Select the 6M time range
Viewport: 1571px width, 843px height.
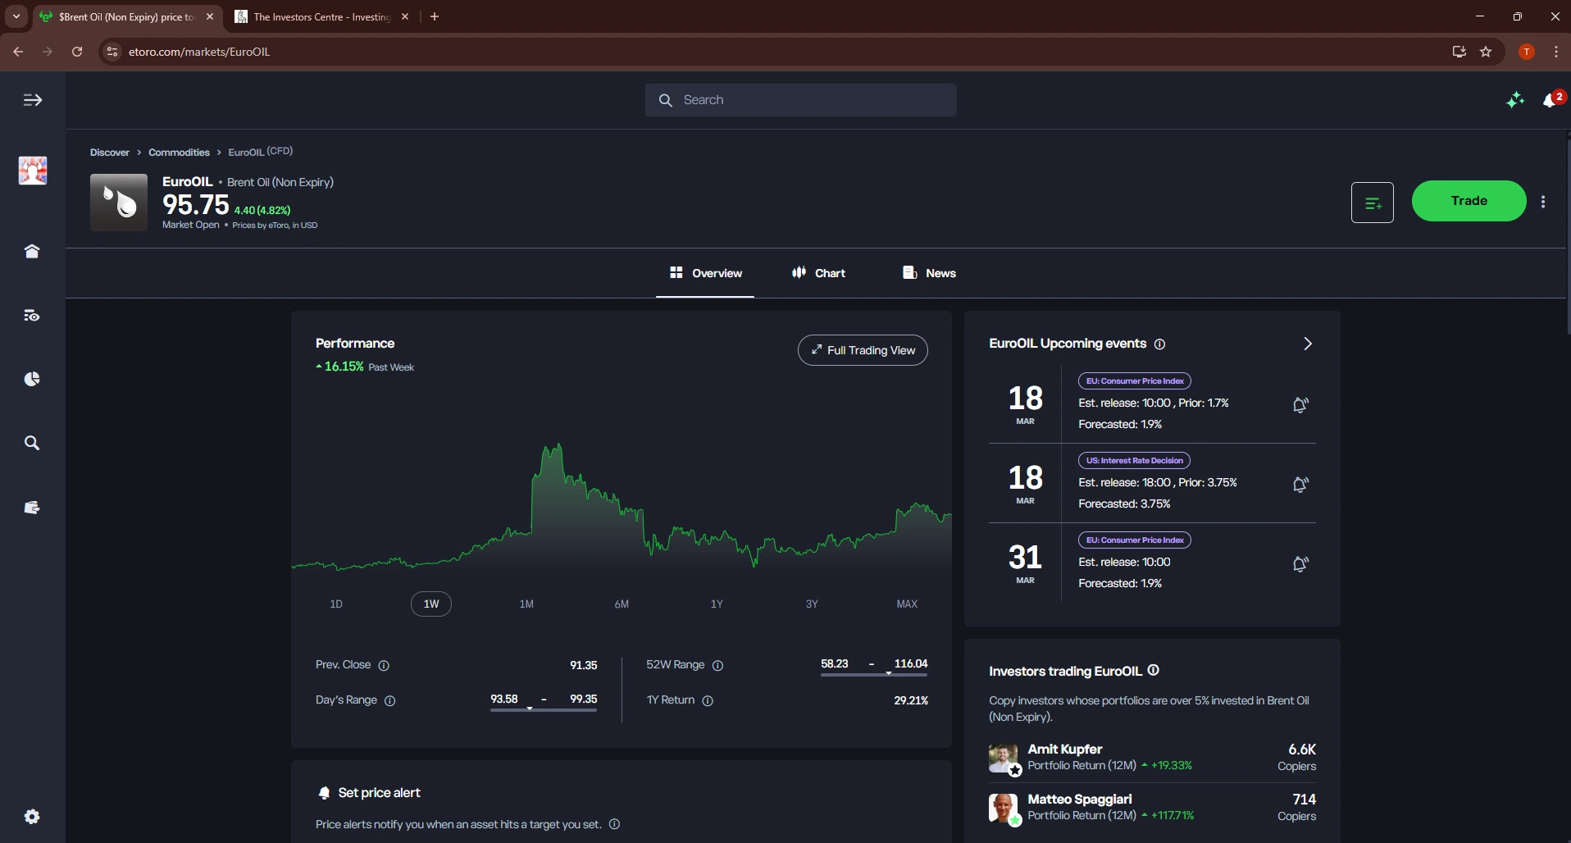(x=622, y=604)
